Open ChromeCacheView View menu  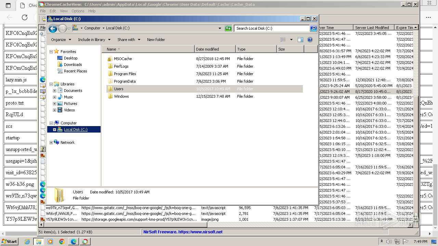[x=64, y=11]
